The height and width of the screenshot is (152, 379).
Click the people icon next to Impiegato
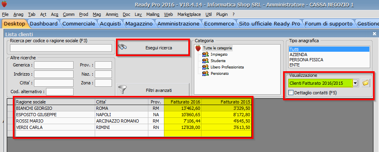point(205,55)
